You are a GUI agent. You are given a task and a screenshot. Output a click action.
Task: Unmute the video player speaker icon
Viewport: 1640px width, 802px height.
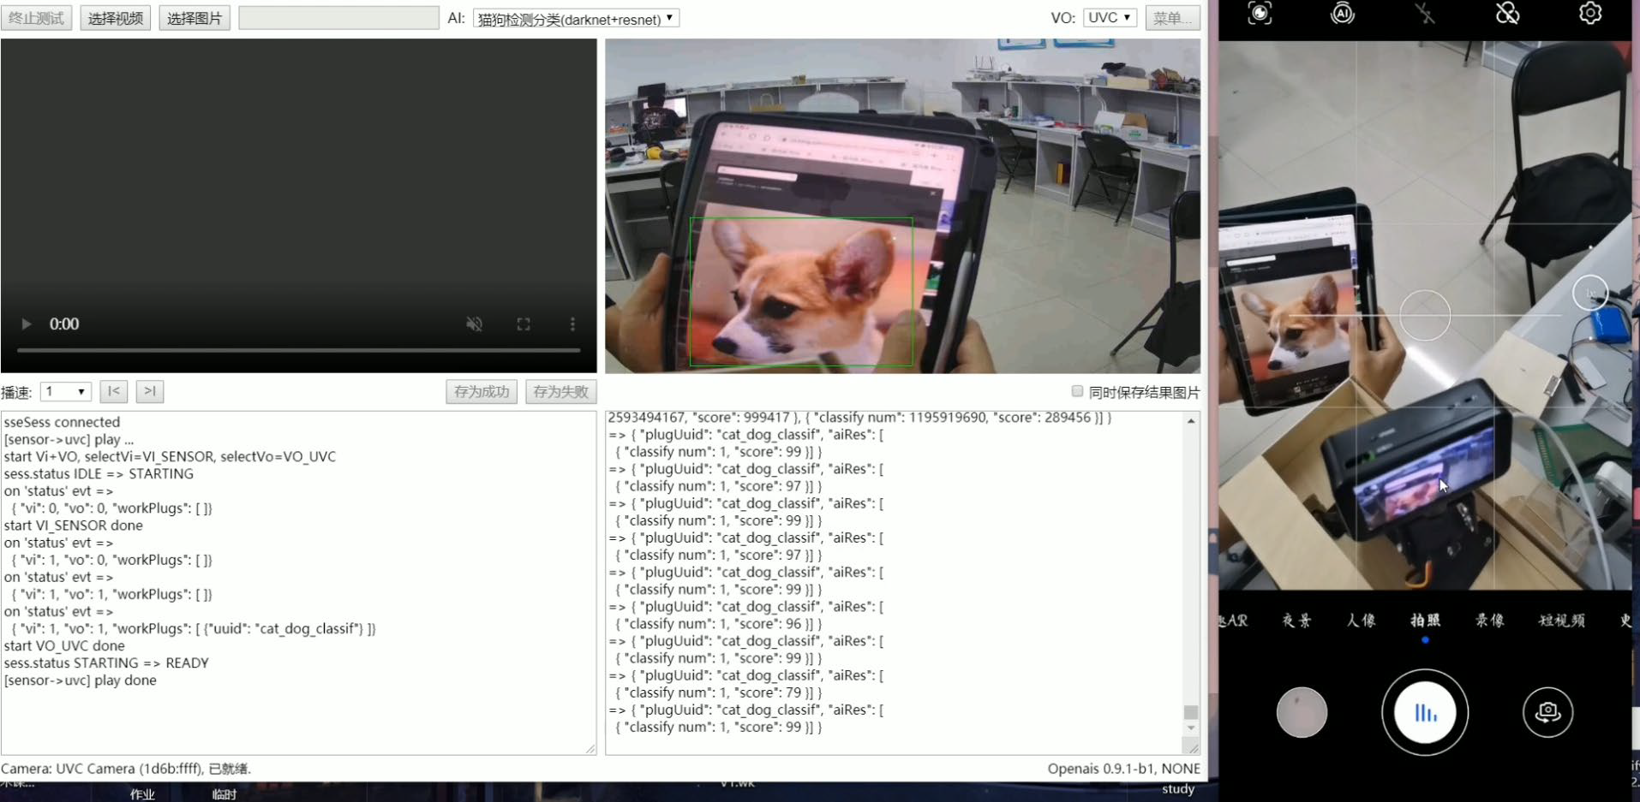point(474,324)
